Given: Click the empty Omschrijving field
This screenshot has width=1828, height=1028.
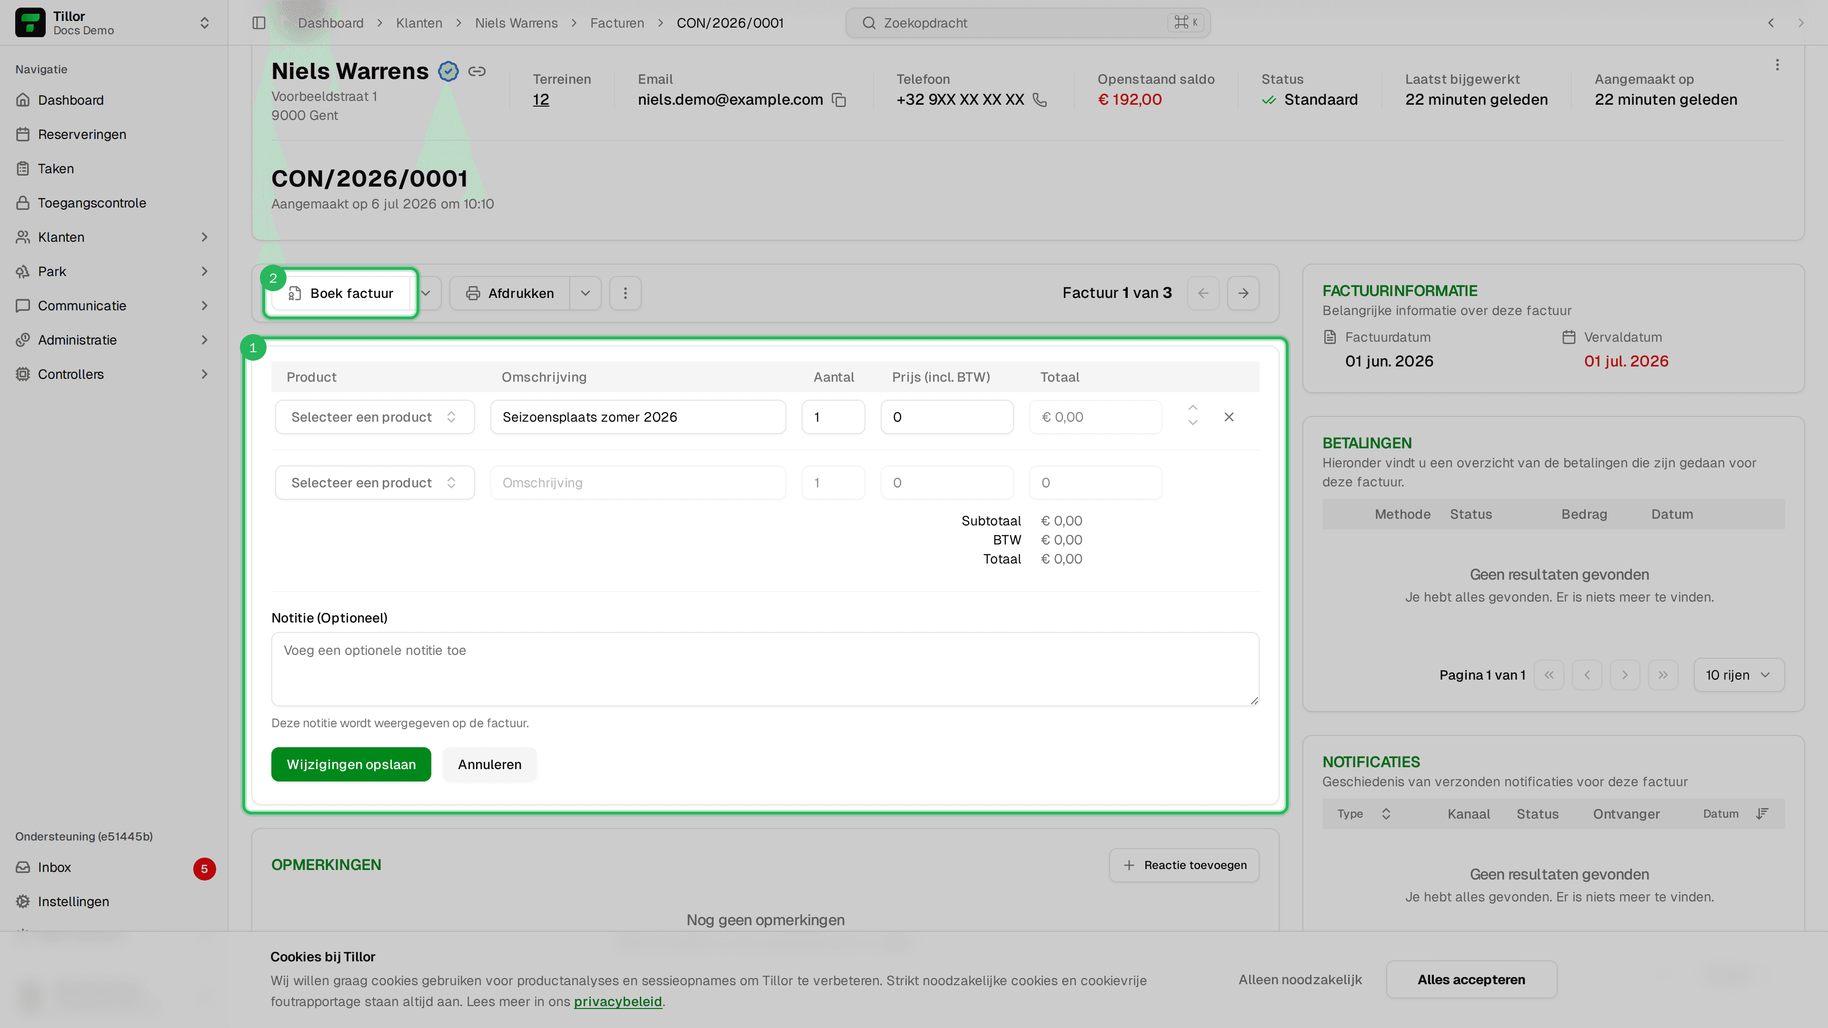Looking at the screenshot, I should pos(638,483).
